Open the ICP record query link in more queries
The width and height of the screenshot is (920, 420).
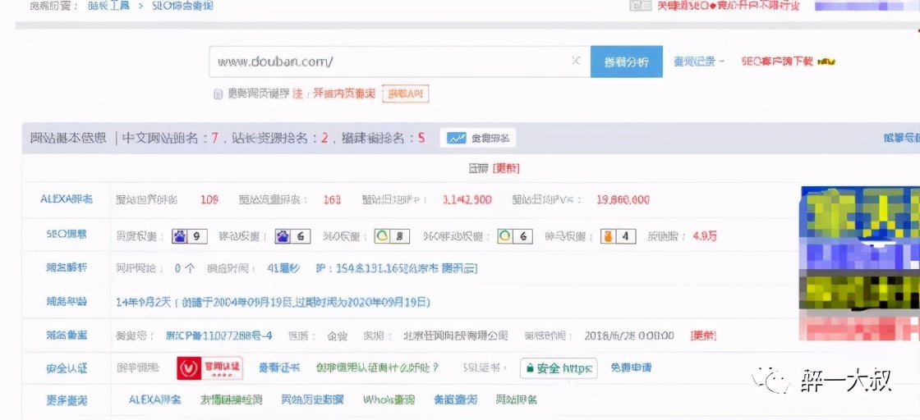(x=455, y=399)
